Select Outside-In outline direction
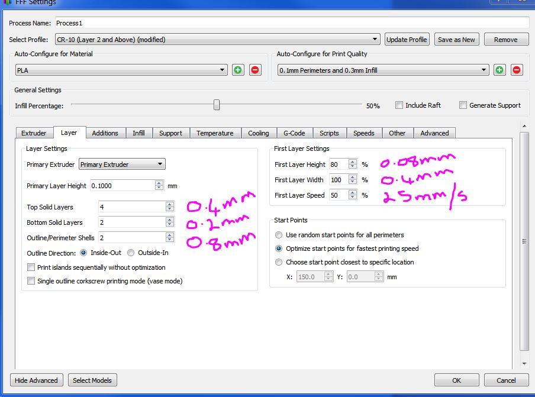Image resolution: width=535 pixels, height=397 pixels. (131, 253)
